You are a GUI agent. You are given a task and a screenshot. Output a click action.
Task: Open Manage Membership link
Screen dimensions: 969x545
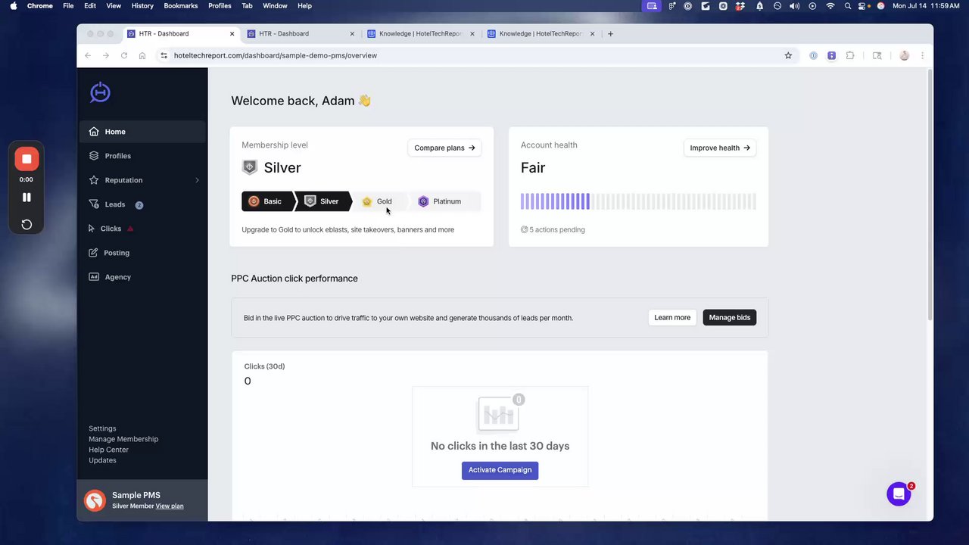click(123, 439)
